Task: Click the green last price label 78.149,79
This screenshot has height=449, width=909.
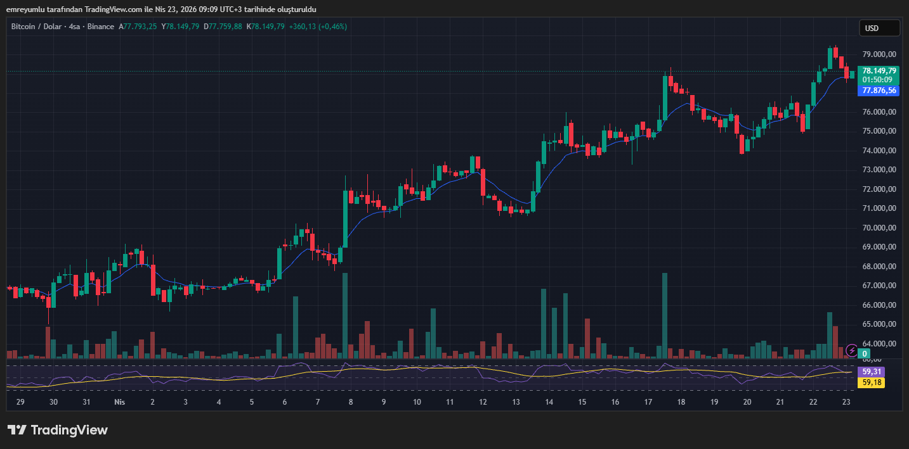Action: [879, 70]
